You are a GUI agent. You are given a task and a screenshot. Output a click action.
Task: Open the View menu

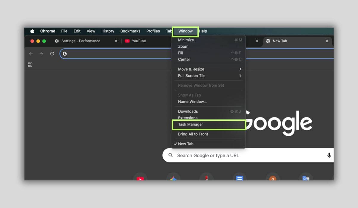91,31
